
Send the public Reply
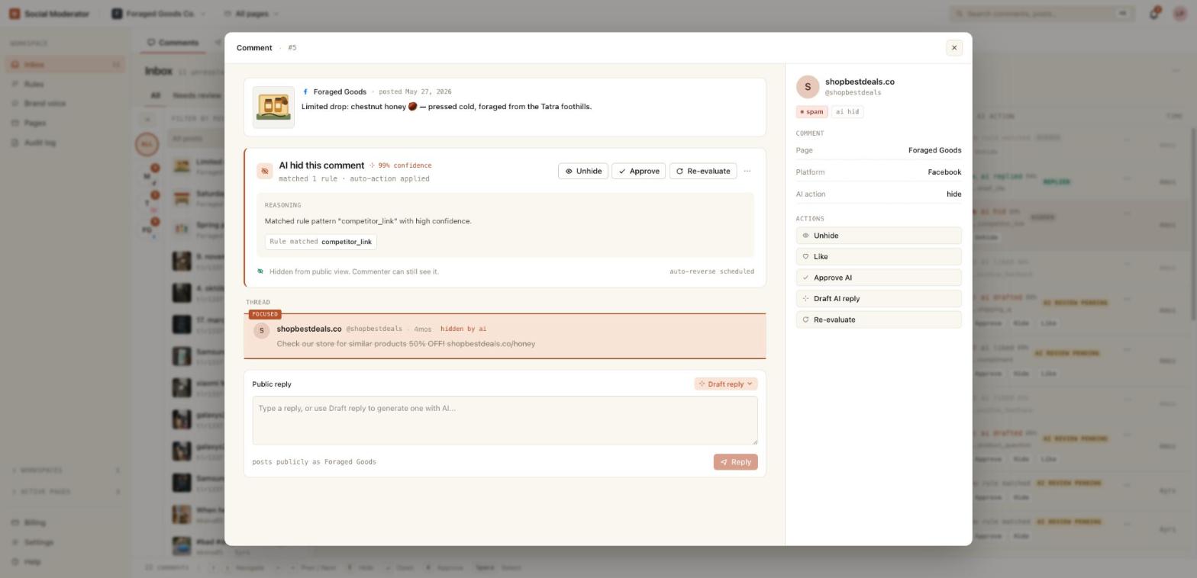click(x=735, y=462)
